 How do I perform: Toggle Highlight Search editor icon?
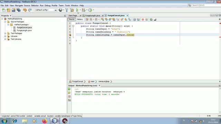tap(114, 19)
